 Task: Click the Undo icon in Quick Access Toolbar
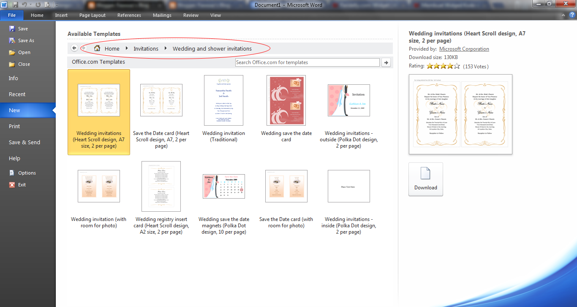point(24,5)
